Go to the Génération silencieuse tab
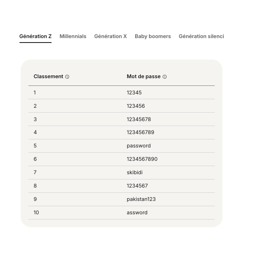This screenshot has height=254, width=270. tap(201, 36)
